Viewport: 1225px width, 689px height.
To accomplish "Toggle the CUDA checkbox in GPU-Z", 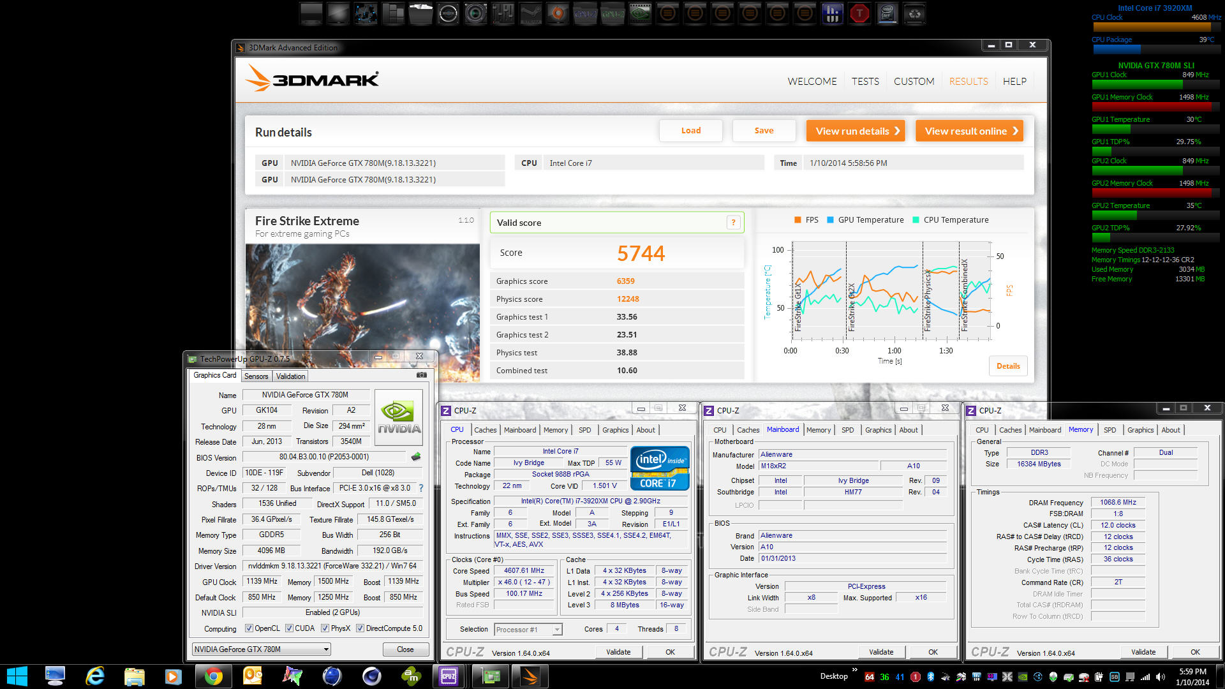I will 289,628.
